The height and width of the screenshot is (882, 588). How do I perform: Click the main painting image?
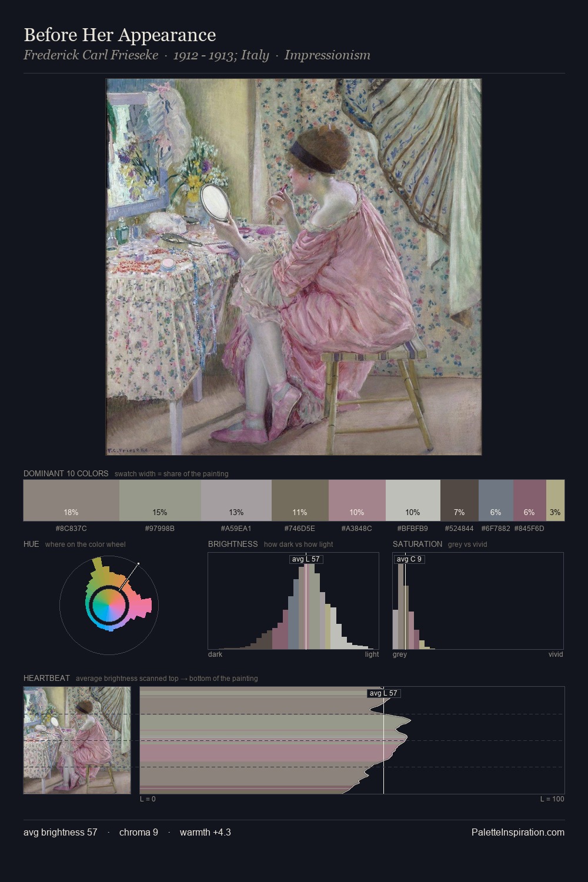pyautogui.click(x=293, y=267)
